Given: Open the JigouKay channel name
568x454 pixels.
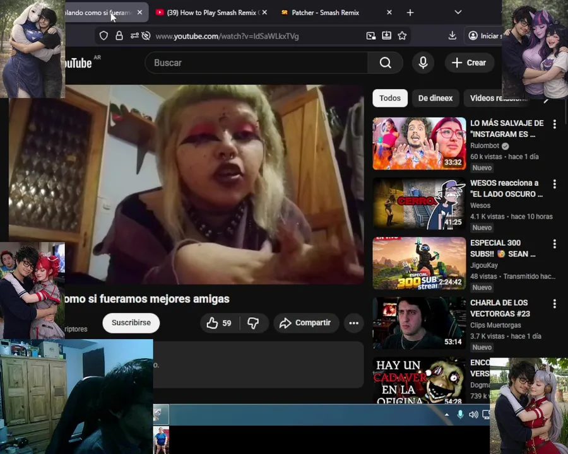Looking at the screenshot, I should (x=484, y=265).
